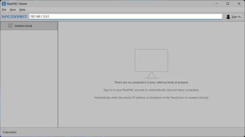245x137 pixels.
Task: Click the address field containing 192.168.1.123:1
Action: click(125, 16)
